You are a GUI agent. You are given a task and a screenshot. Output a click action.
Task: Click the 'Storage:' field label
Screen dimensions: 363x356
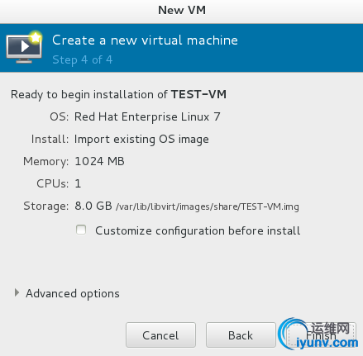point(46,206)
